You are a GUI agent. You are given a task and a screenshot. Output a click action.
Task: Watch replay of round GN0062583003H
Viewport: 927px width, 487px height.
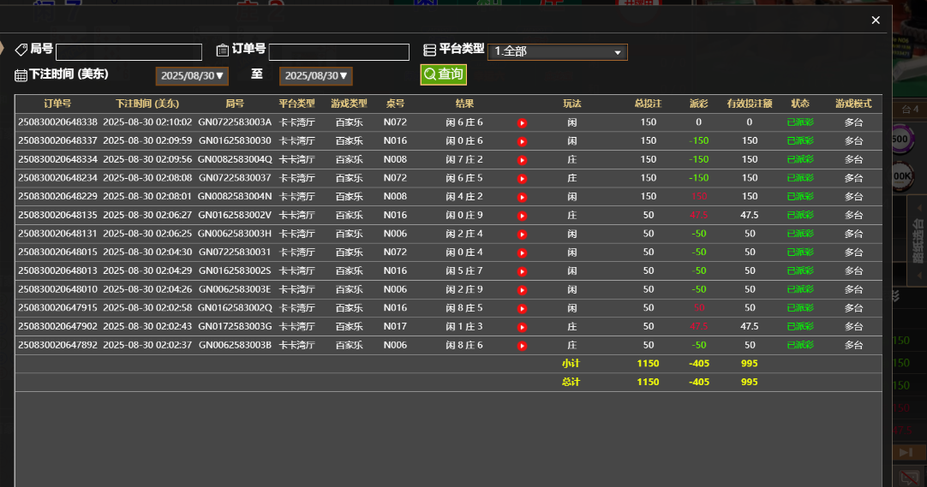[522, 235]
